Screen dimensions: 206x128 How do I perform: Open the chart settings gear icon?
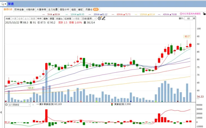[99, 18]
